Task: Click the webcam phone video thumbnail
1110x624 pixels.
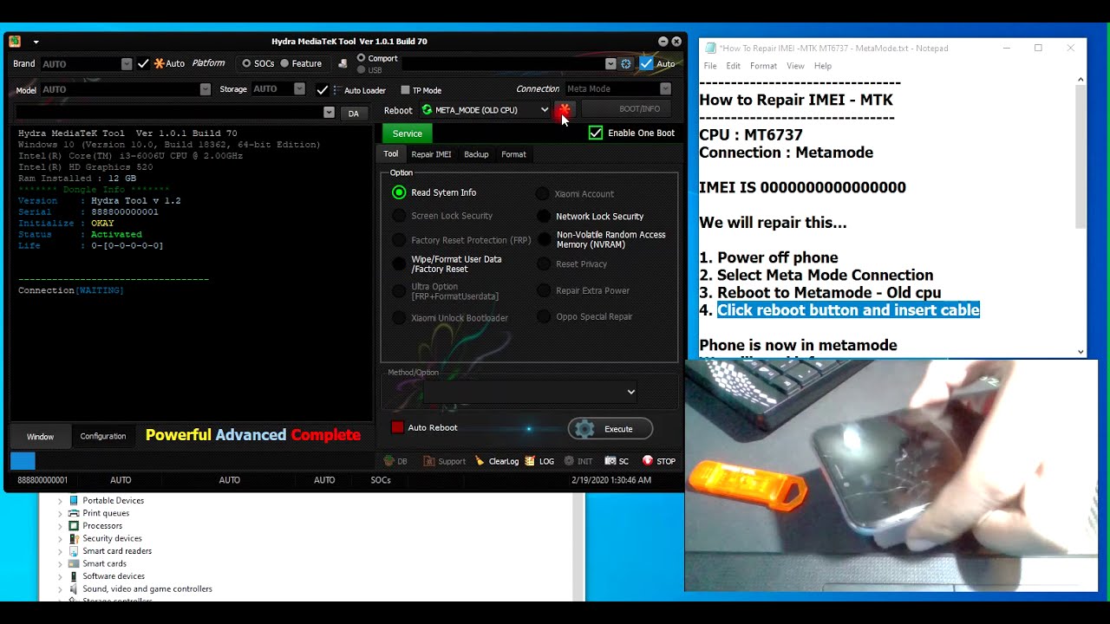Action: (x=891, y=476)
